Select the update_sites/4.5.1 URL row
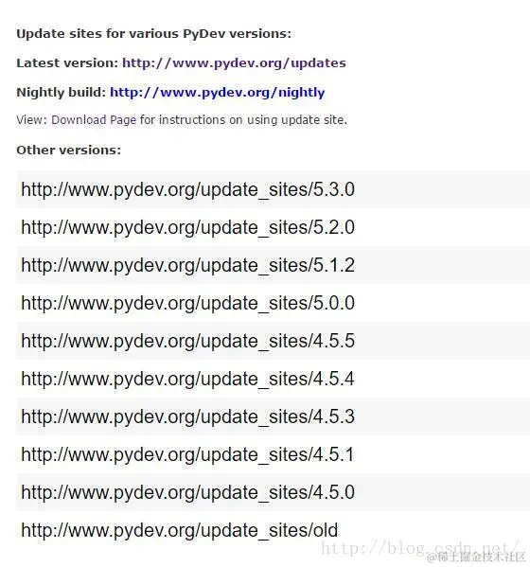Screen dimensions: 530x567 pos(273,454)
